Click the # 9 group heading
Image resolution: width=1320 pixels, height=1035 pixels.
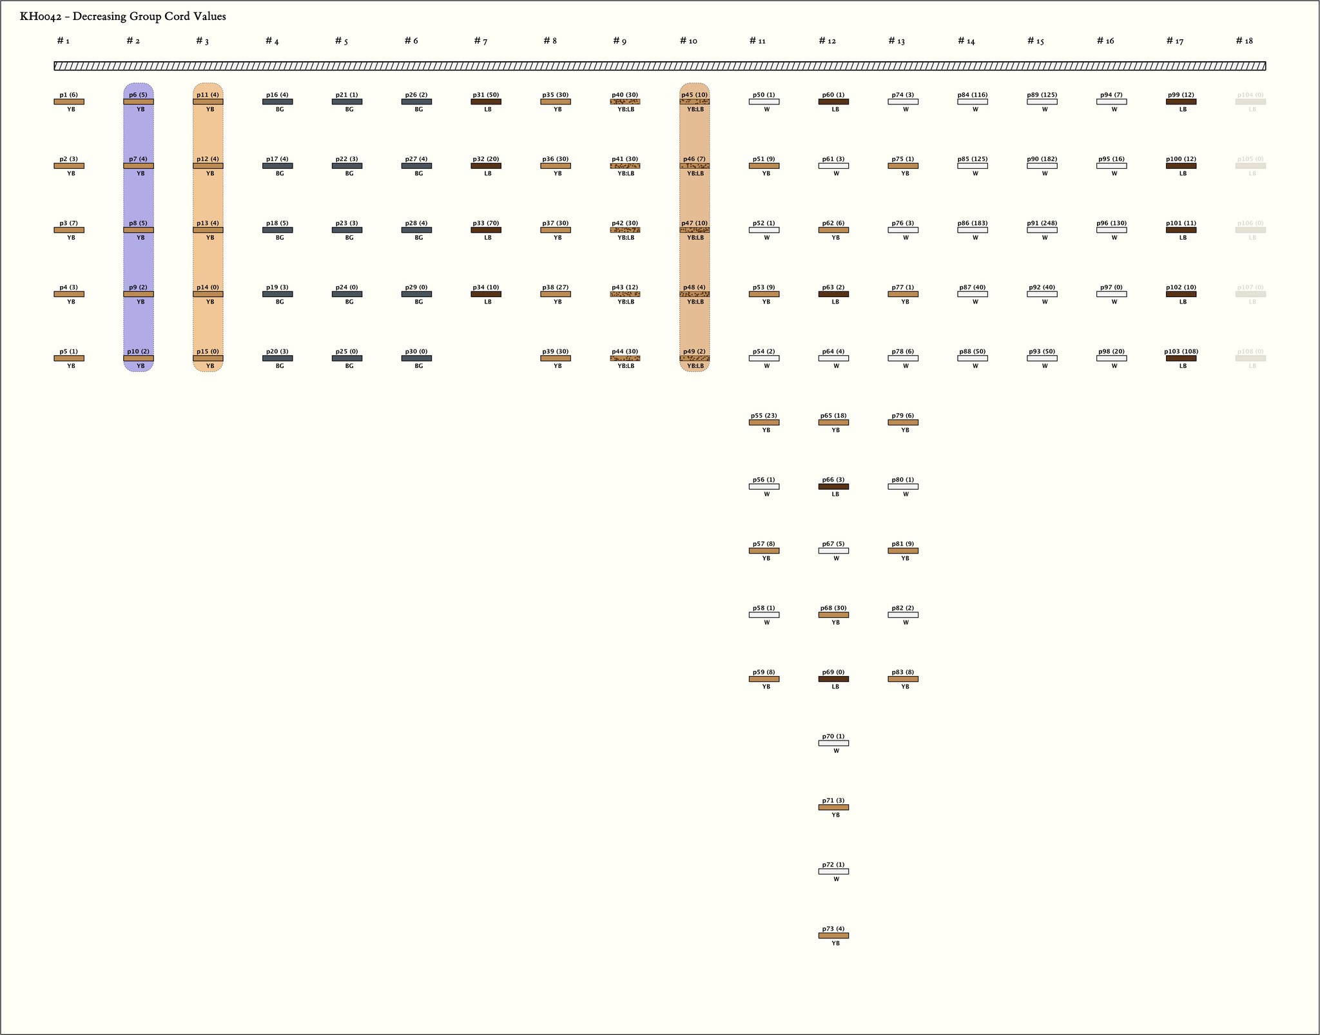(x=619, y=41)
